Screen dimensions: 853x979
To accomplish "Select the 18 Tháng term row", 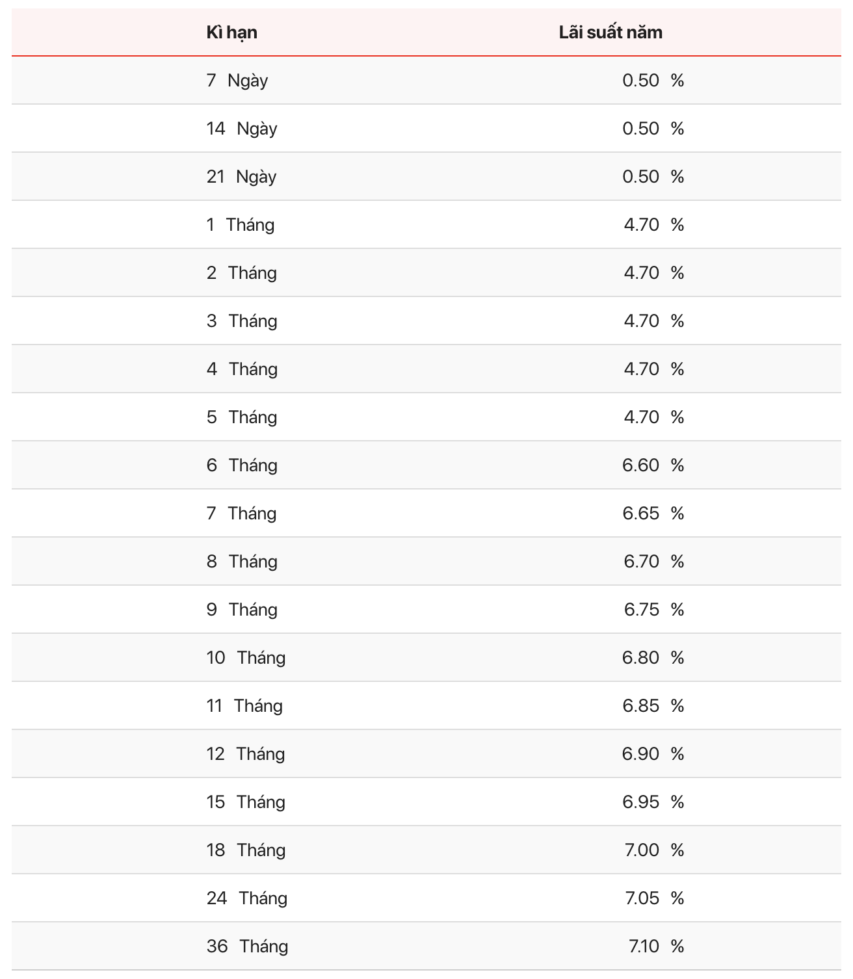I will (426, 850).
